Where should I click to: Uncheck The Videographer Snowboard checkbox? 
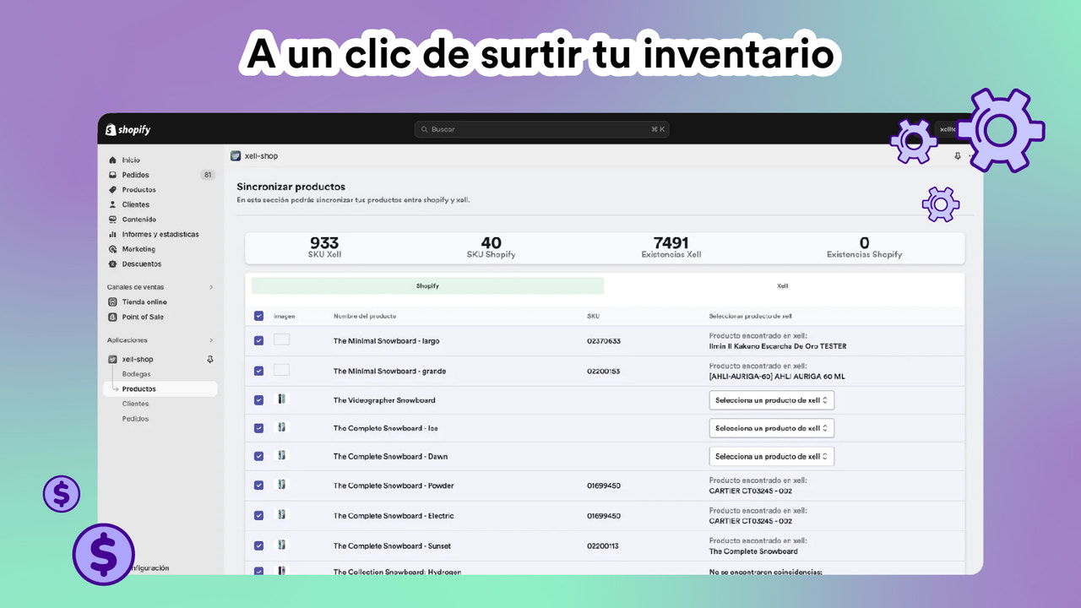pos(258,400)
